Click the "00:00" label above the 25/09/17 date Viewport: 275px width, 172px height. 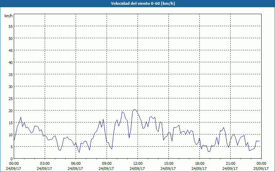pos(261,164)
